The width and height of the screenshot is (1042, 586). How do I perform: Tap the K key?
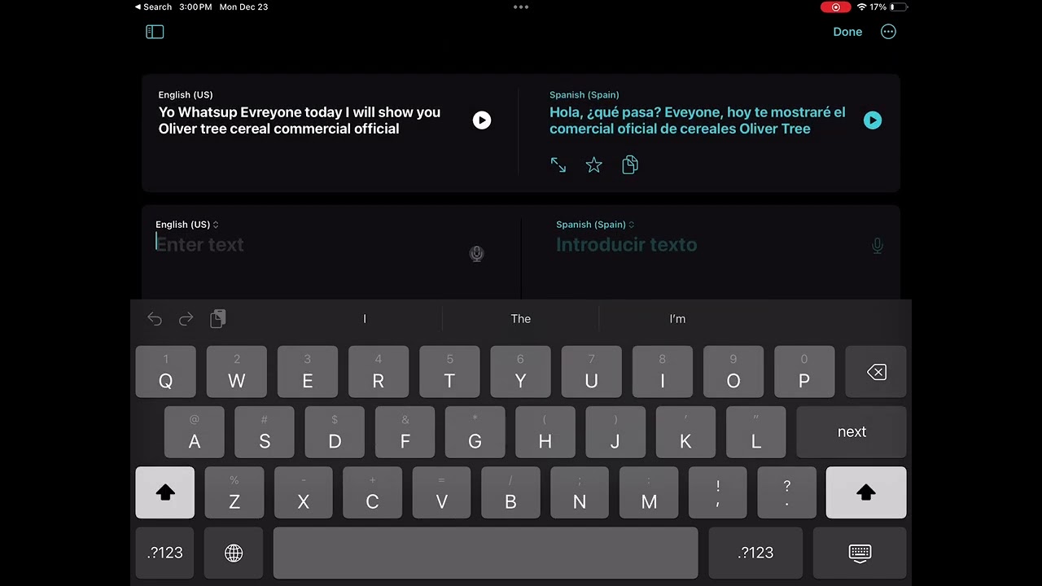tap(685, 432)
